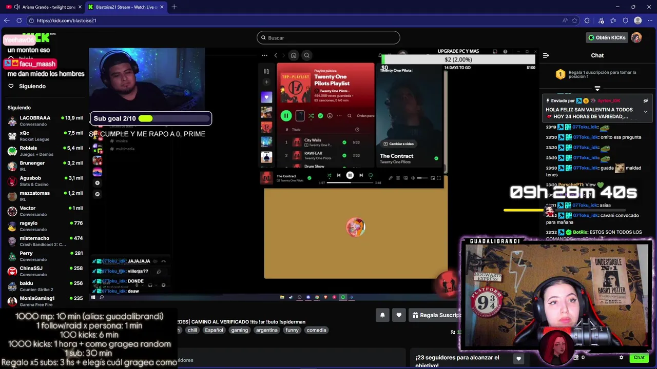Open the browser Settings and more menu
Image resolution: width=657 pixels, height=369 pixels.
(649, 20)
